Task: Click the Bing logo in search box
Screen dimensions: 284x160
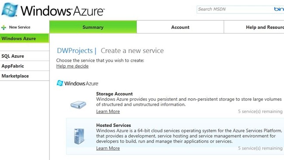Action: (279, 9)
